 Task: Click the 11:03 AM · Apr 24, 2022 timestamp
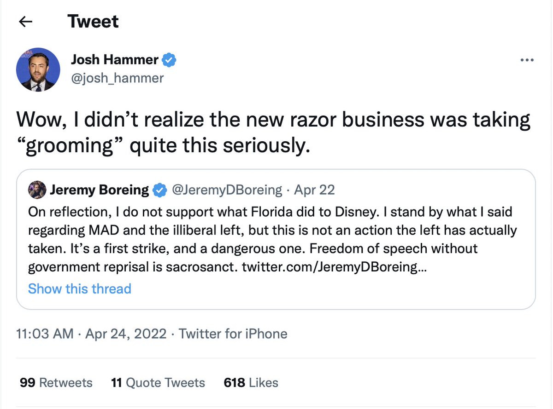[91, 334]
